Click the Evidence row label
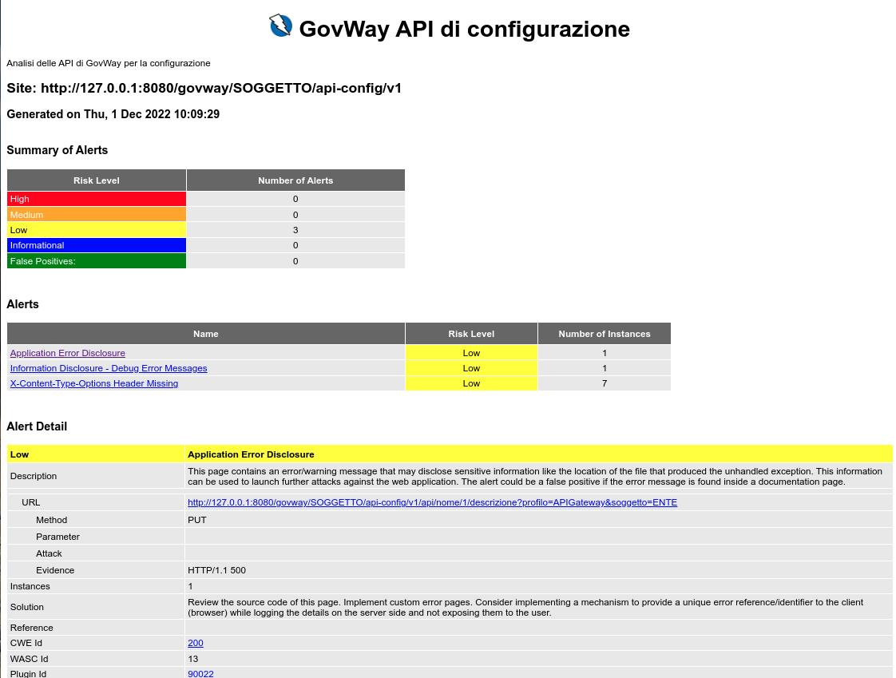The height and width of the screenshot is (678, 896). coord(55,570)
